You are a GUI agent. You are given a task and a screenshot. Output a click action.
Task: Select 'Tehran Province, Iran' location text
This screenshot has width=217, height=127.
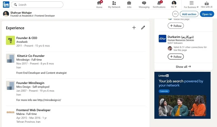pos(28,122)
